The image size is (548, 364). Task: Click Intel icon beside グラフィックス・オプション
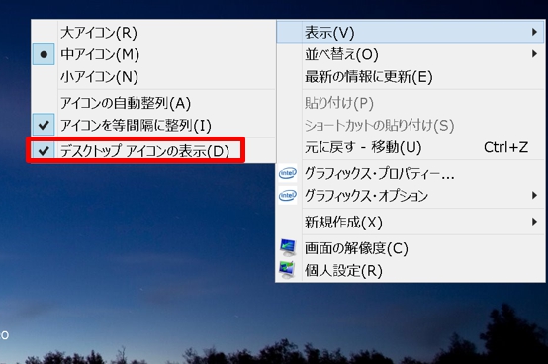288,195
